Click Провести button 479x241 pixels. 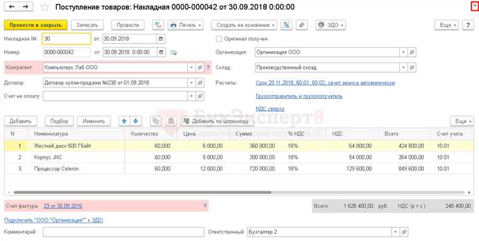(128, 25)
